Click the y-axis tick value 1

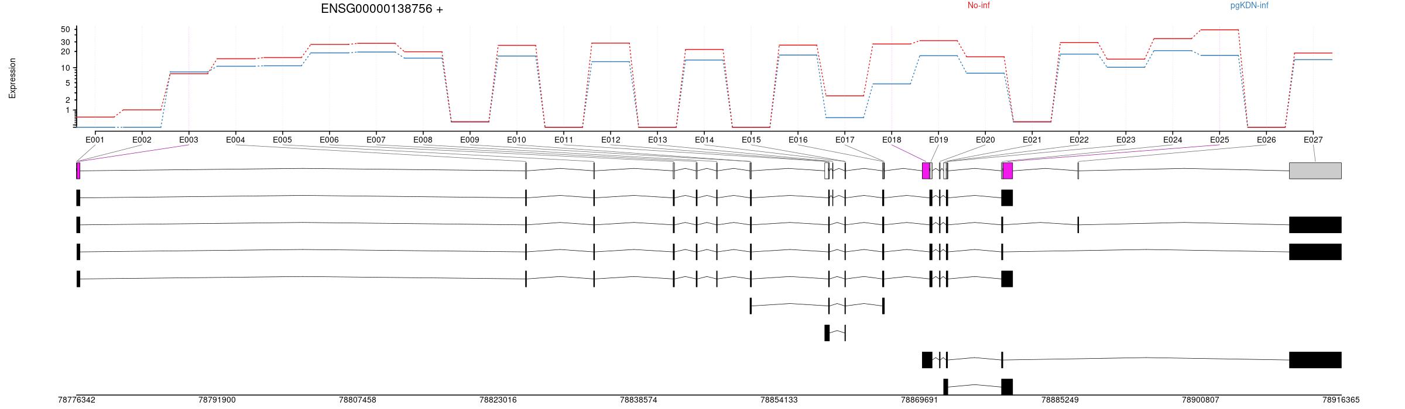[67, 110]
